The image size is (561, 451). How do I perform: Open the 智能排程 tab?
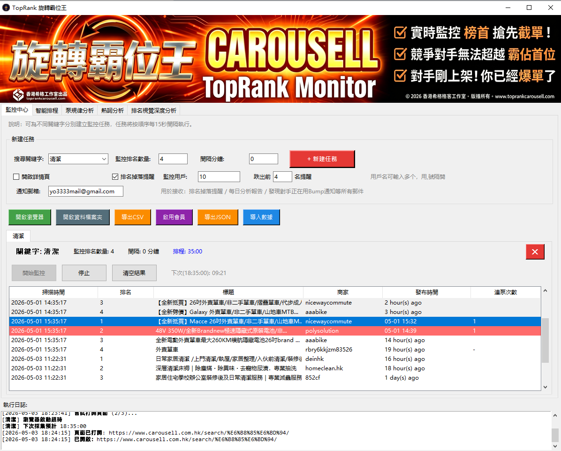coord(47,111)
